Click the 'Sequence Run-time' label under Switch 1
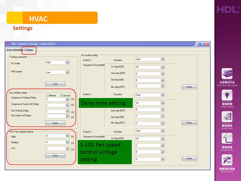The height and width of the screenshot is (181, 241). (x=94, y=65)
